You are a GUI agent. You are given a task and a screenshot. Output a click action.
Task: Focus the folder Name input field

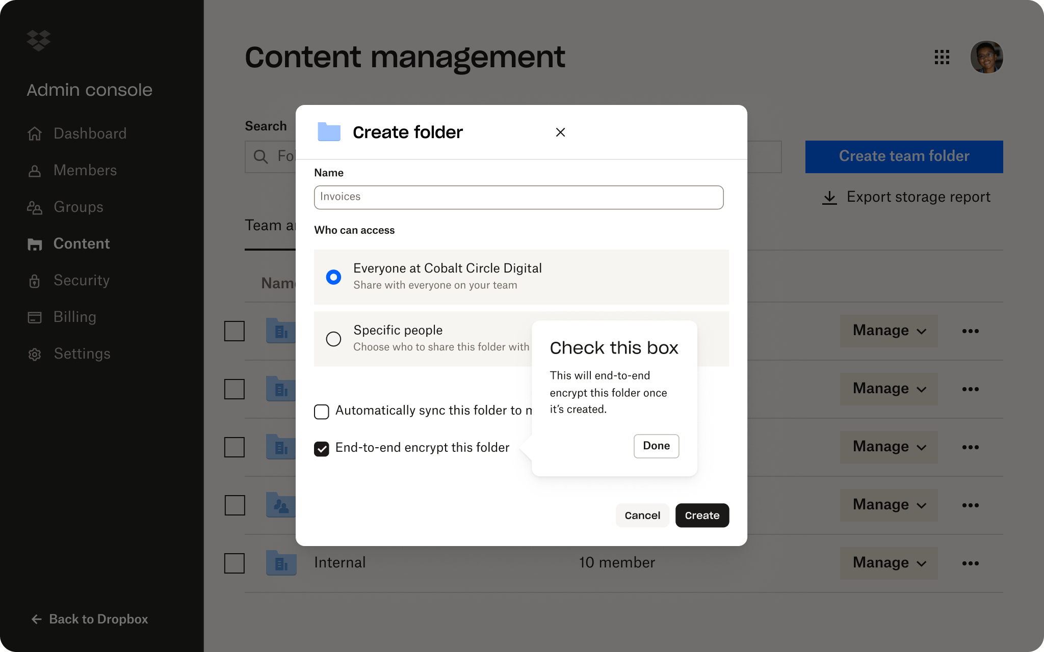[x=518, y=198]
